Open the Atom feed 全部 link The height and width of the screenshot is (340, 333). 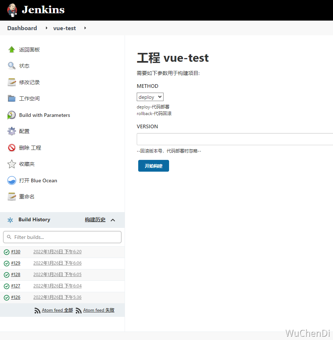(57, 310)
